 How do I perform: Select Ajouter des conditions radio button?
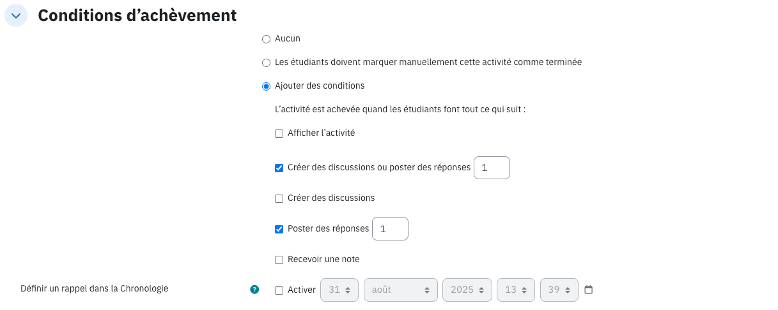coord(267,86)
